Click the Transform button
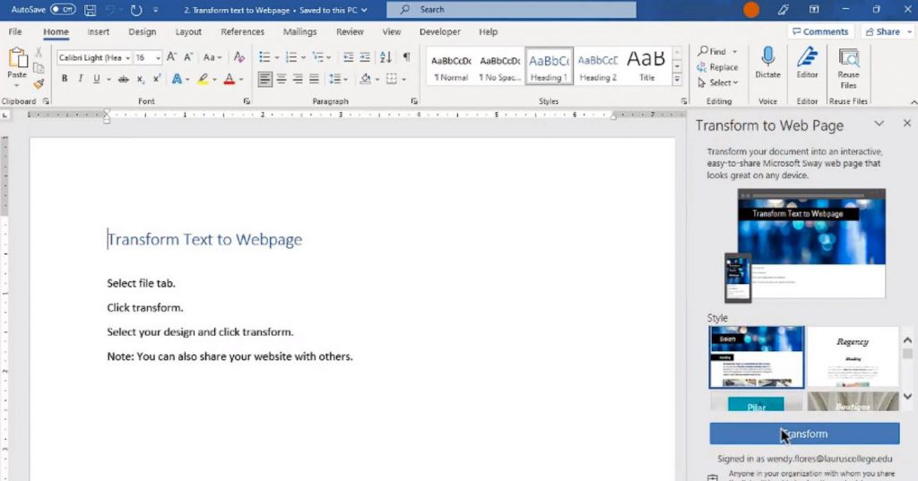Image resolution: width=918 pixels, height=481 pixels. click(x=804, y=434)
